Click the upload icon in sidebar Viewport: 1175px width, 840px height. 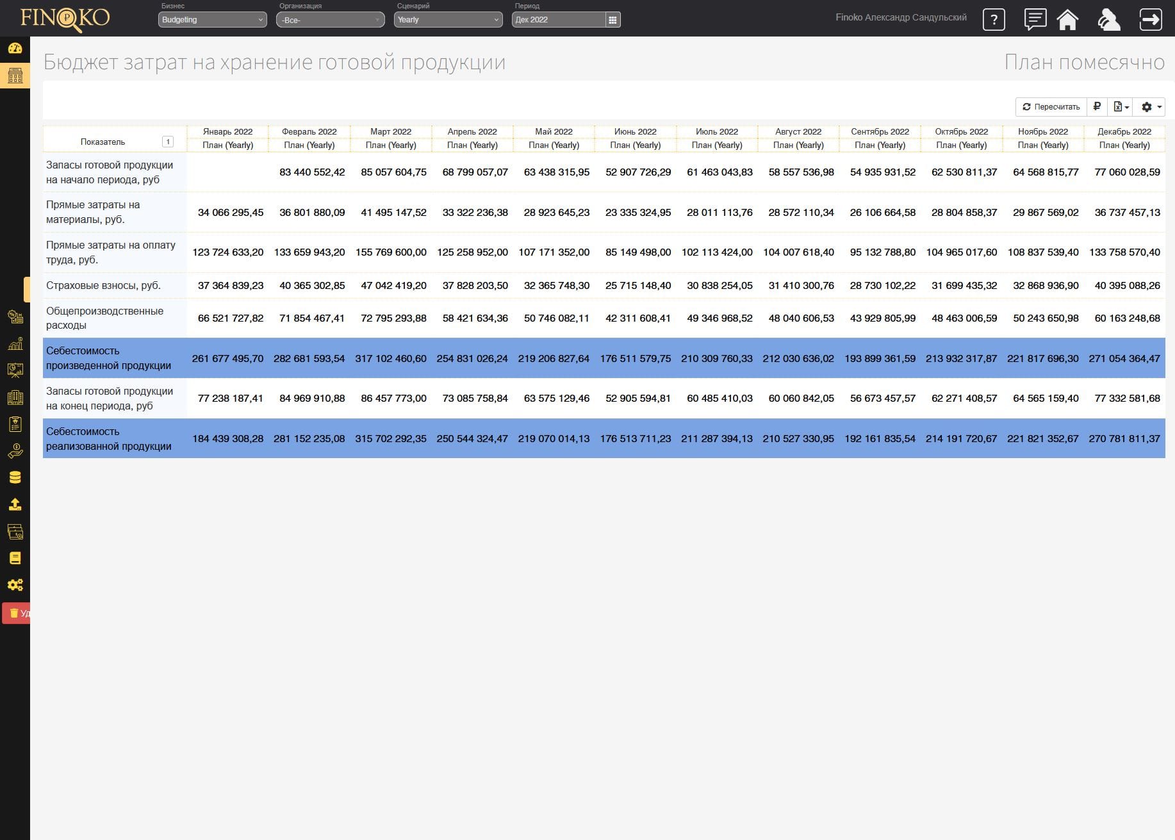pyautogui.click(x=15, y=504)
